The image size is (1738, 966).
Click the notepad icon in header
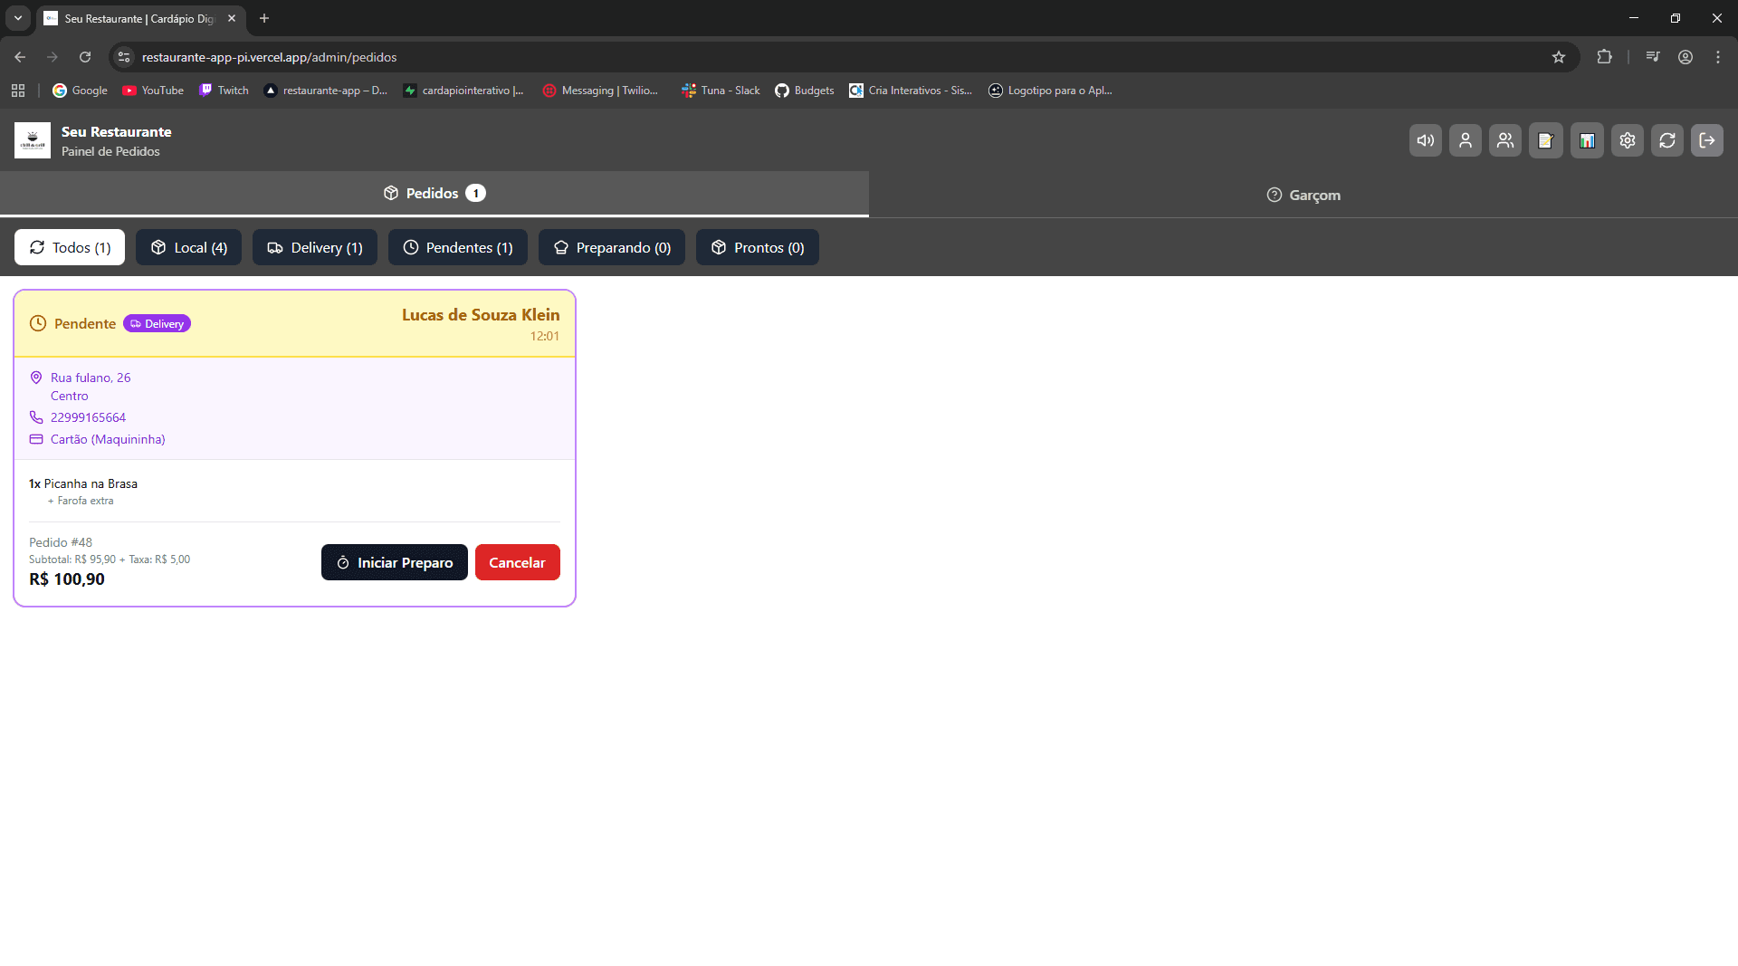coord(1545,140)
